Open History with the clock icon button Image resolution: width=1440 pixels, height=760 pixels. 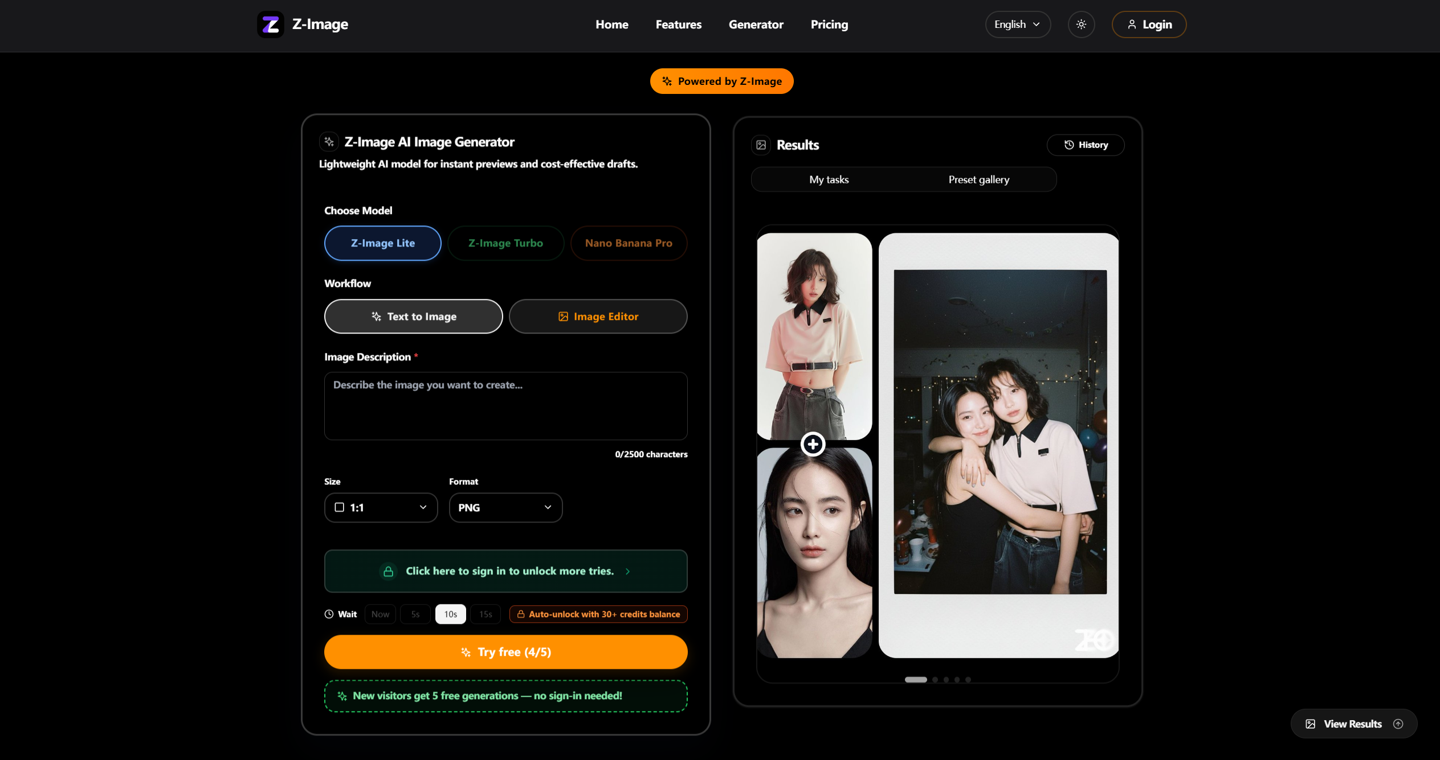click(1086, 145)
